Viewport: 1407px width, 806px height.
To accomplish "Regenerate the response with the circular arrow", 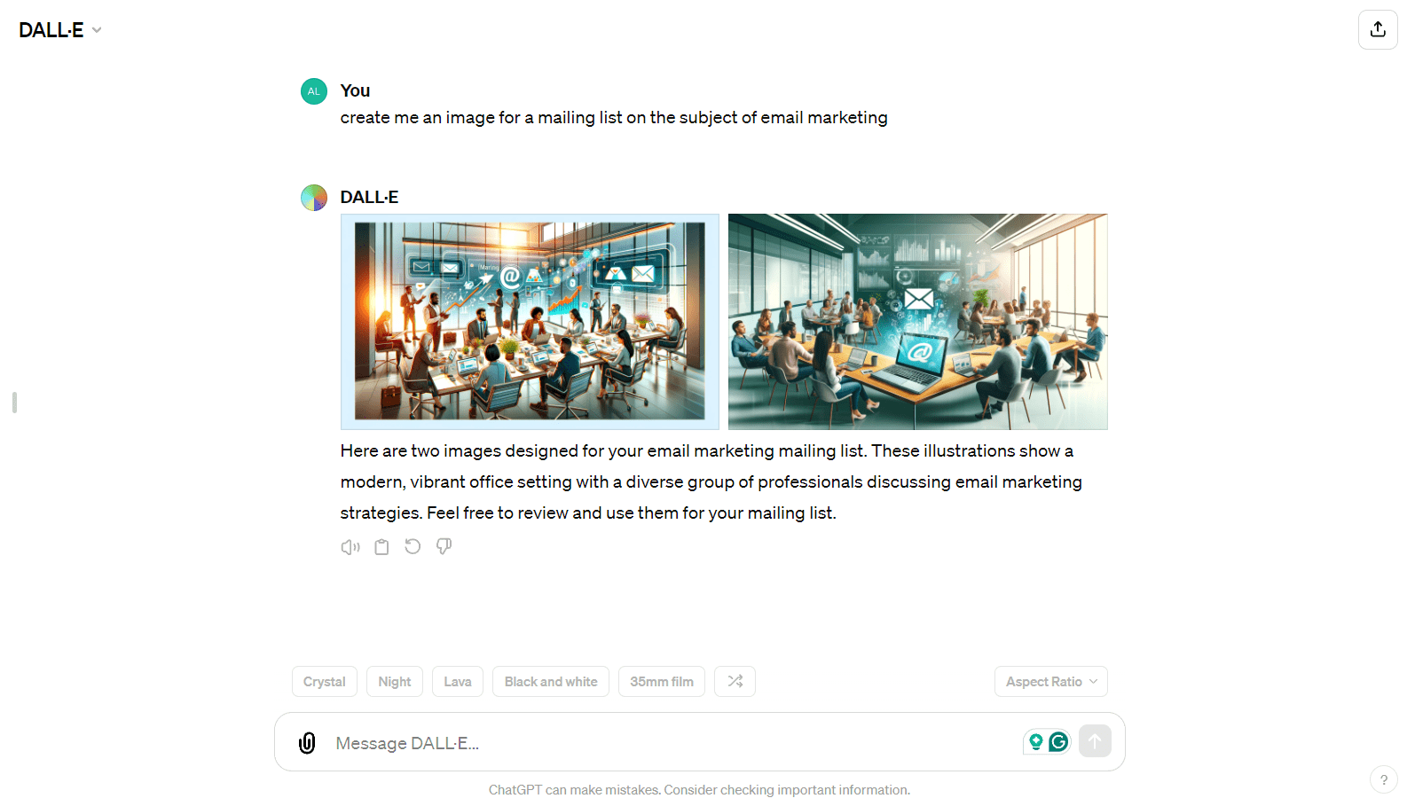I will tap(413, 547).
